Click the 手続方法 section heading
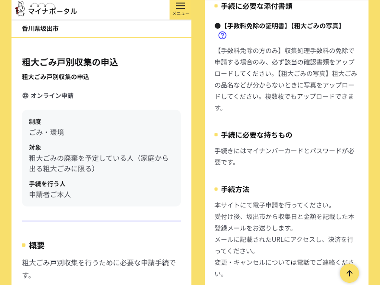Viewport: 380px width, 285px height. pyautogui.click(x=235, y=189)
